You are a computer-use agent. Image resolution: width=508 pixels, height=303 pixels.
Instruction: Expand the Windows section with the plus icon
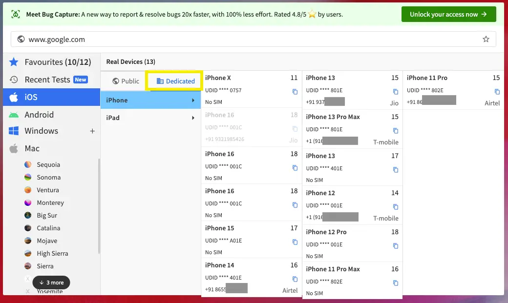[x=92, y=131]
